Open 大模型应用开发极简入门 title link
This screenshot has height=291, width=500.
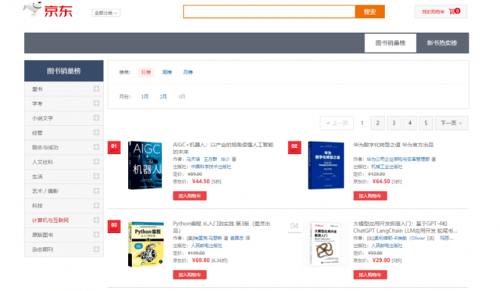coord(405,227)
